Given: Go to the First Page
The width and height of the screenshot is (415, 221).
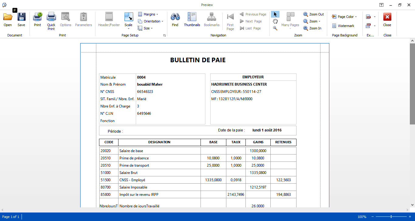Looking at the screenshot, I should click(230, 21).
